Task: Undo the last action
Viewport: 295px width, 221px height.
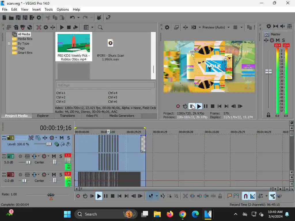Action: (x=72, y=18)
